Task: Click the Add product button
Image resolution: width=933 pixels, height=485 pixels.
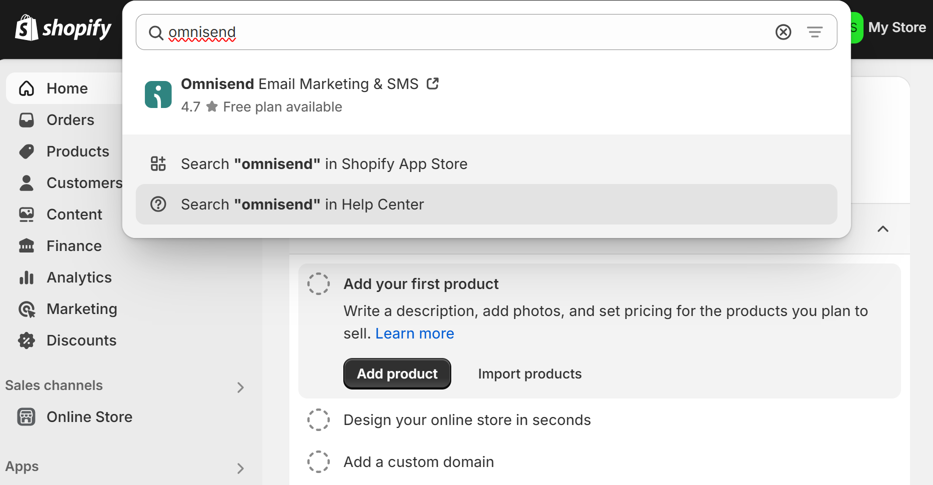Action: click(x=397, y=373)
